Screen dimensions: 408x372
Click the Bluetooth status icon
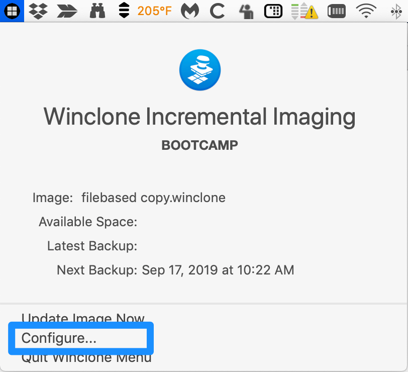[396, 12]
